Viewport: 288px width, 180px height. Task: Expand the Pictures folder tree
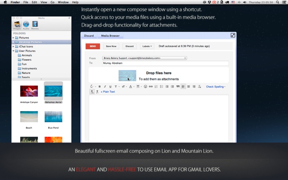(x=13, y=38)
